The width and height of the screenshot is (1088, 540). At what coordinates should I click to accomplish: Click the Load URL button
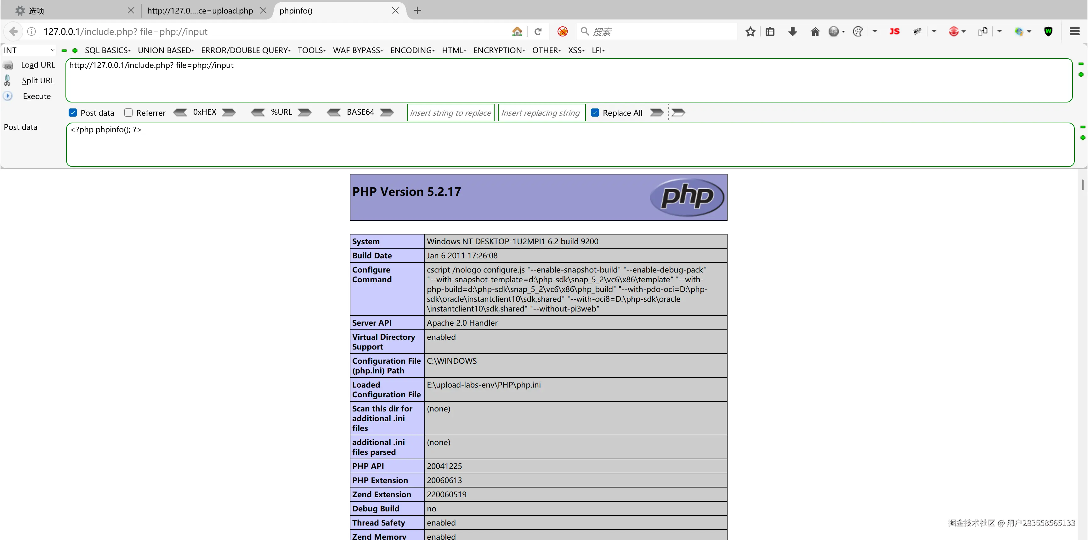pos(37,65)
